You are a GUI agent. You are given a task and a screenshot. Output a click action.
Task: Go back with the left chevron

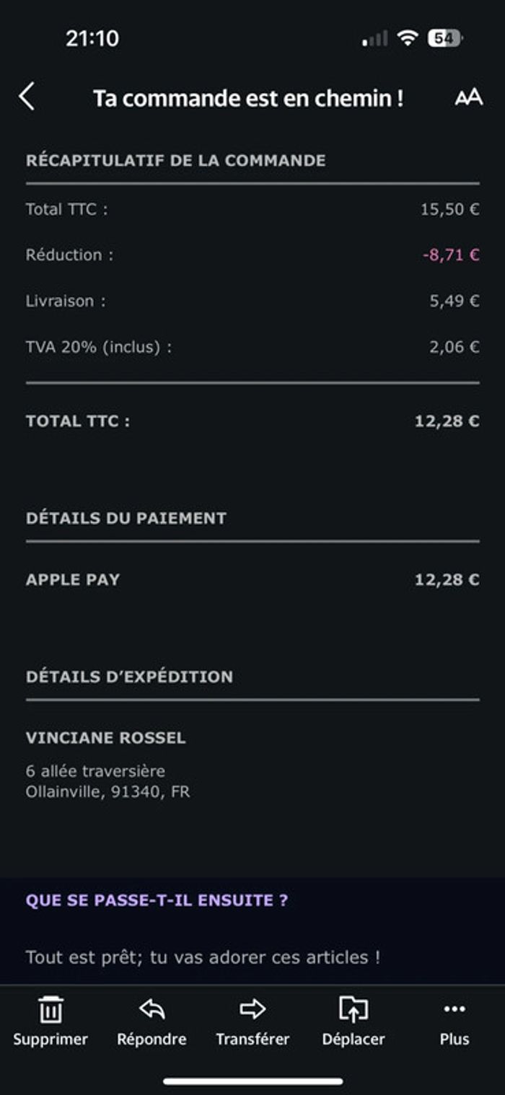pyautogui.click(x=27, y=96)
